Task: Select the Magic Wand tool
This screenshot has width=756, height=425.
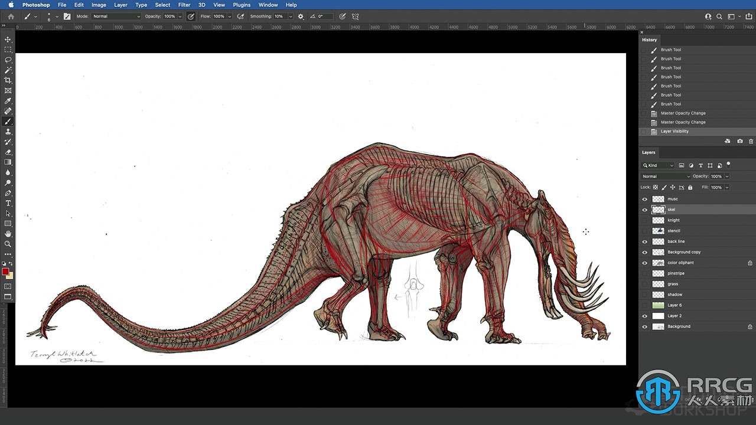Action: click(x=8, y=70)
